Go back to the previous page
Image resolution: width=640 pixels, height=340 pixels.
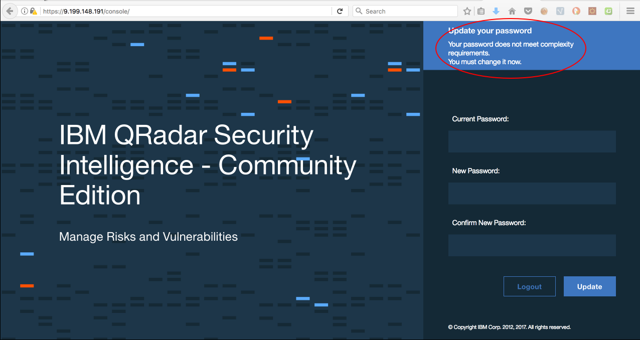9,11
